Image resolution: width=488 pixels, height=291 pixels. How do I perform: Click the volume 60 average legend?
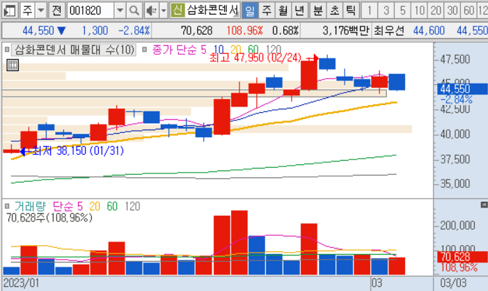[112, 206]
